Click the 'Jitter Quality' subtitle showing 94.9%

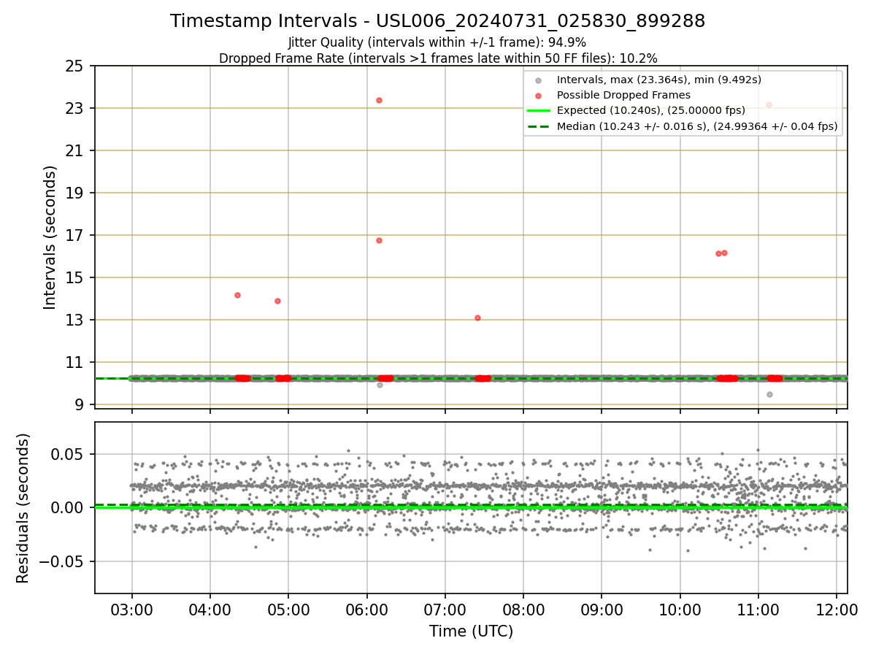pos(437,42)
